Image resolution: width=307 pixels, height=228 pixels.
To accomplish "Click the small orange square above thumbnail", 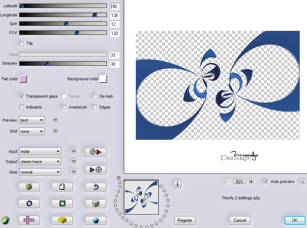I will 119,178.
